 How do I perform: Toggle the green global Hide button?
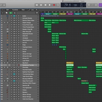[11, 13]
